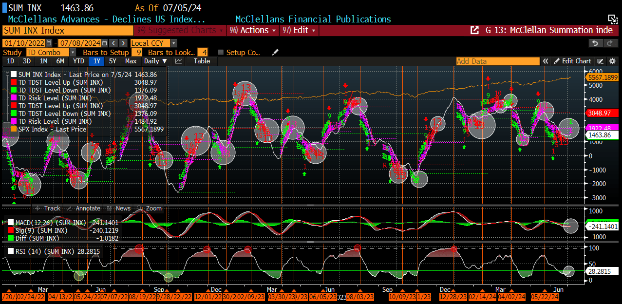Click the Add Data input field
This screenshot has height=304, width=622.
click(497, 61)
